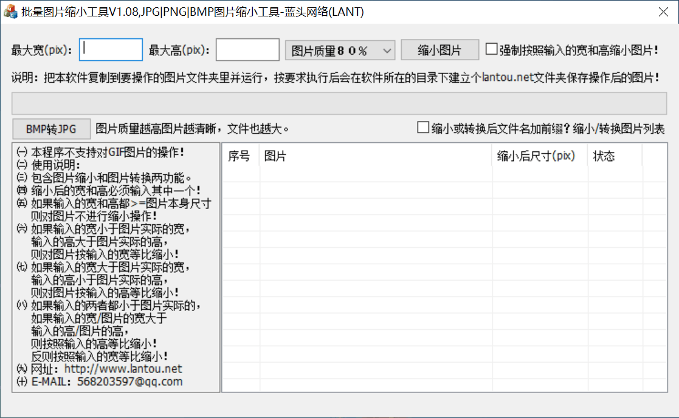
Task: Click the 则对图片按输入的高等比缩小 line
Action: pos(105,292)
